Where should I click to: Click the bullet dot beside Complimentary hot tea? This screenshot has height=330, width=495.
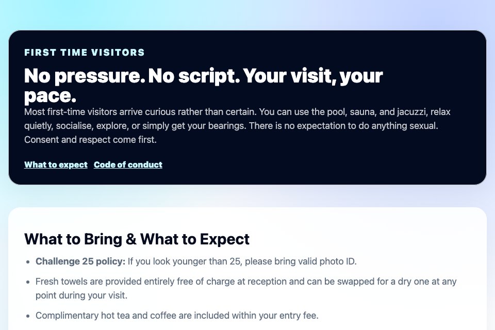tap(28, 316)
